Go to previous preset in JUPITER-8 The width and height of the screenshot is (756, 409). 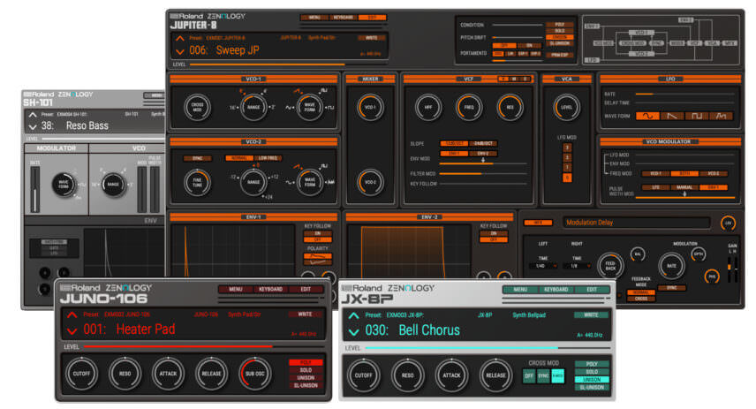click(x=180, y=38)
